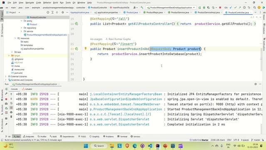Click Git branch master in status bar
The width and height of the screenshot is (266, 150).
pyautogui.click(x=256, y=140)
